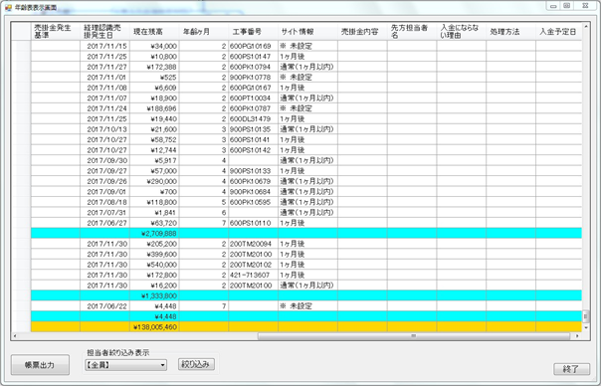Open the 【全員】 person filter dropdown

(125, 365)
